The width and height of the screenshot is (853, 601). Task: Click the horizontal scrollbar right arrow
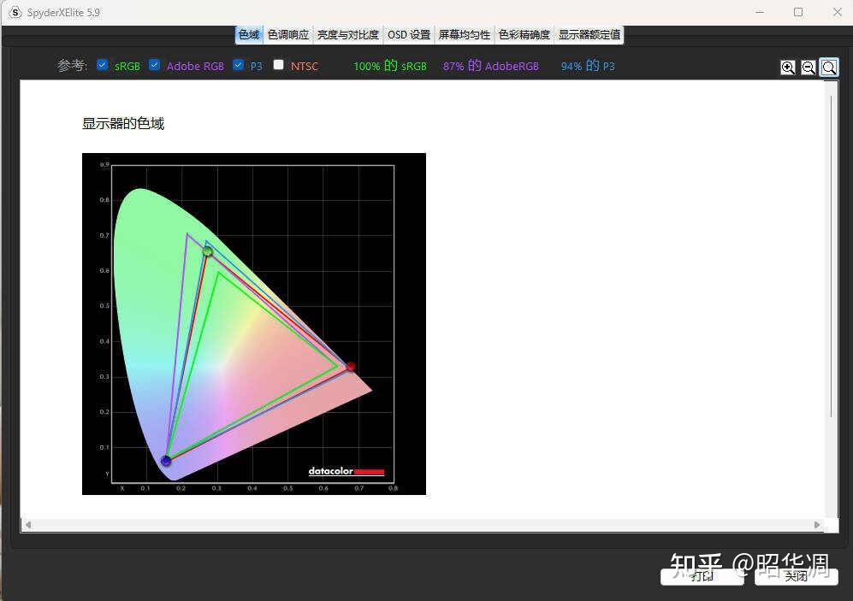point(816,525)
